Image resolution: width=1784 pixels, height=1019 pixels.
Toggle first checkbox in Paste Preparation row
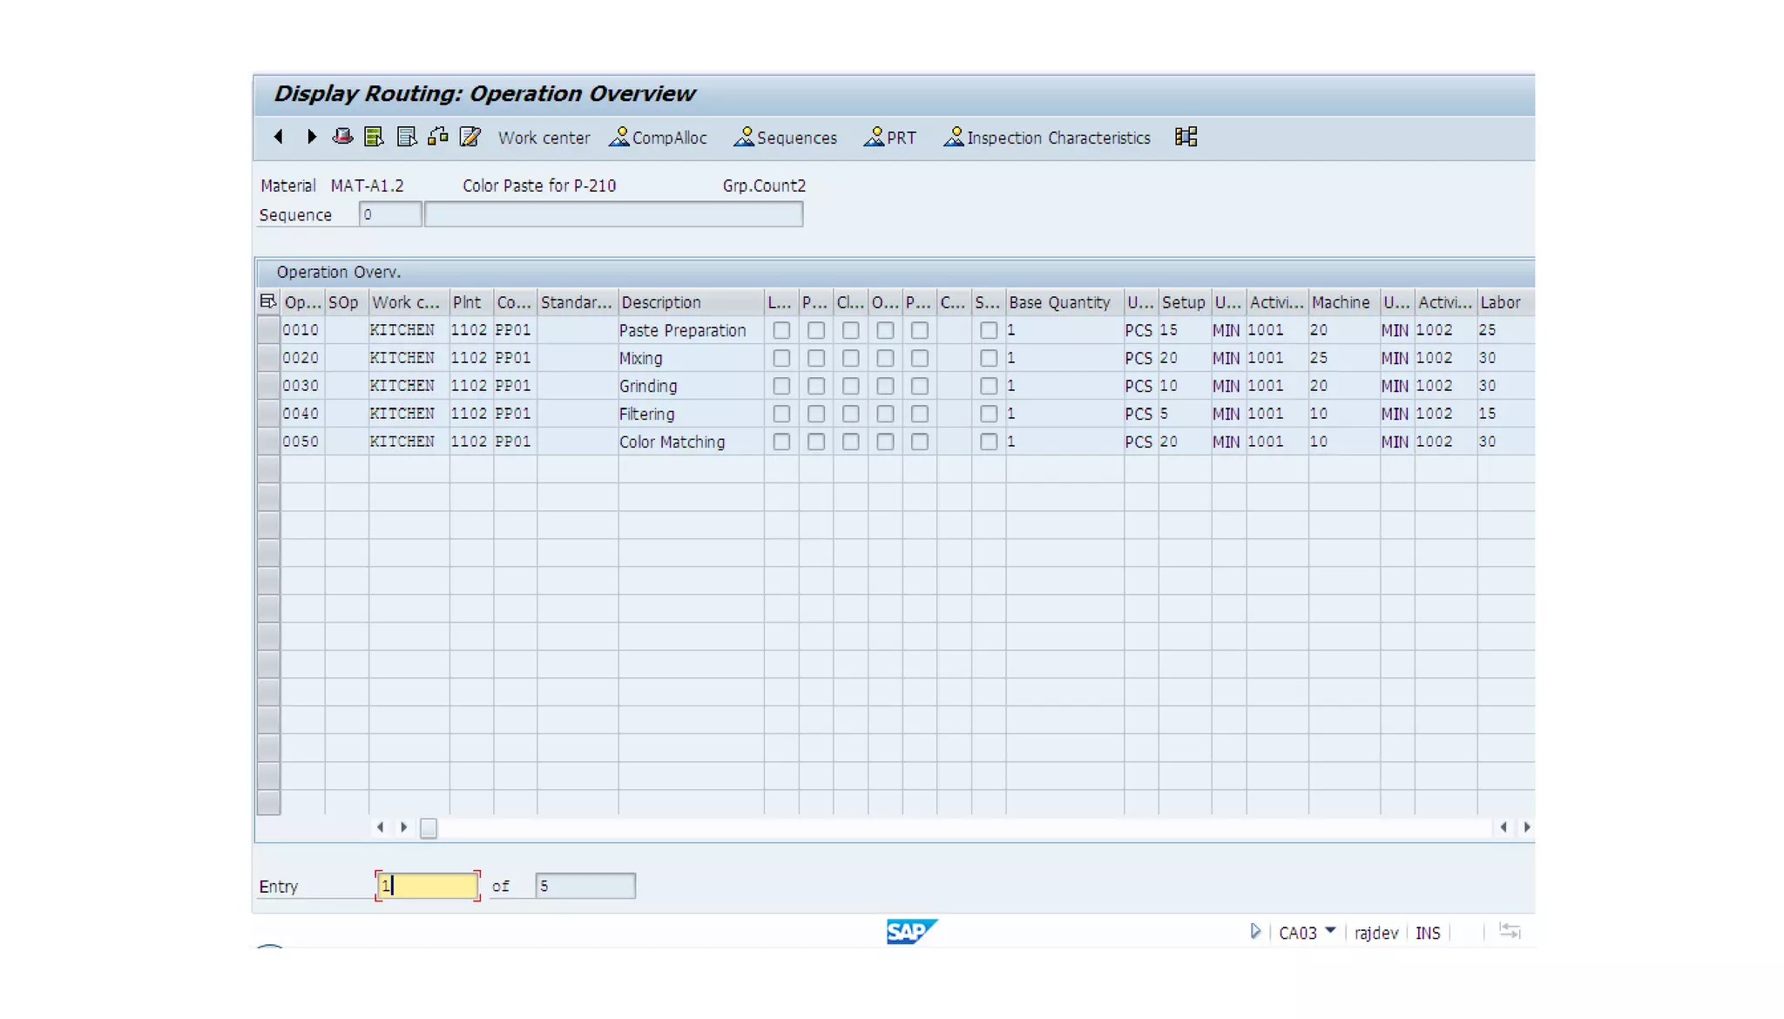click(x=781, y=330)
